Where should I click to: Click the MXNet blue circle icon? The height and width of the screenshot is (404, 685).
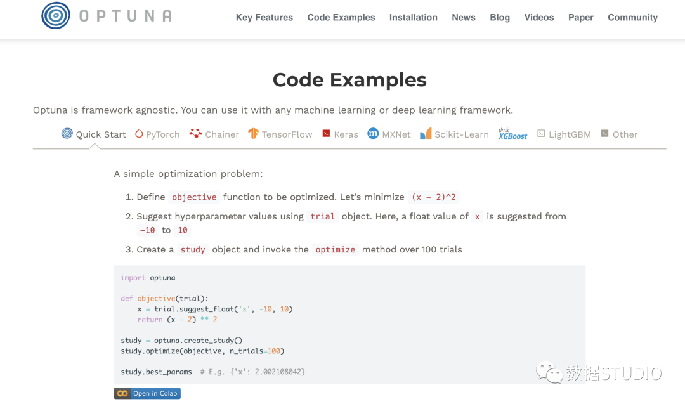coord(373,133)
